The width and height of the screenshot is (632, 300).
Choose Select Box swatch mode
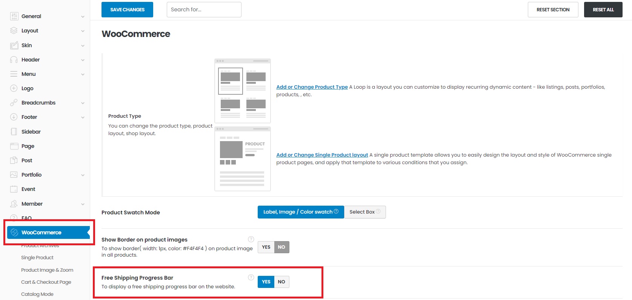[364, 212]
